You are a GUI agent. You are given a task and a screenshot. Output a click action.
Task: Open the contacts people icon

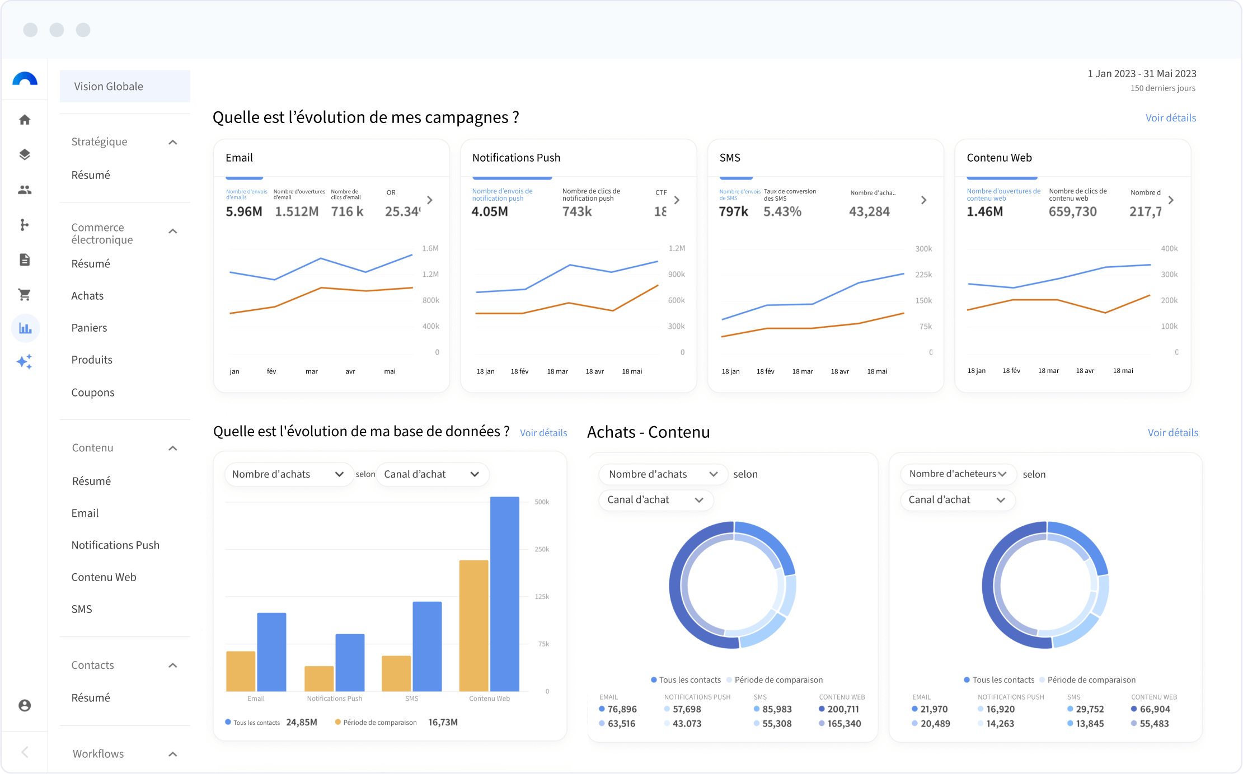pos(25,190)
